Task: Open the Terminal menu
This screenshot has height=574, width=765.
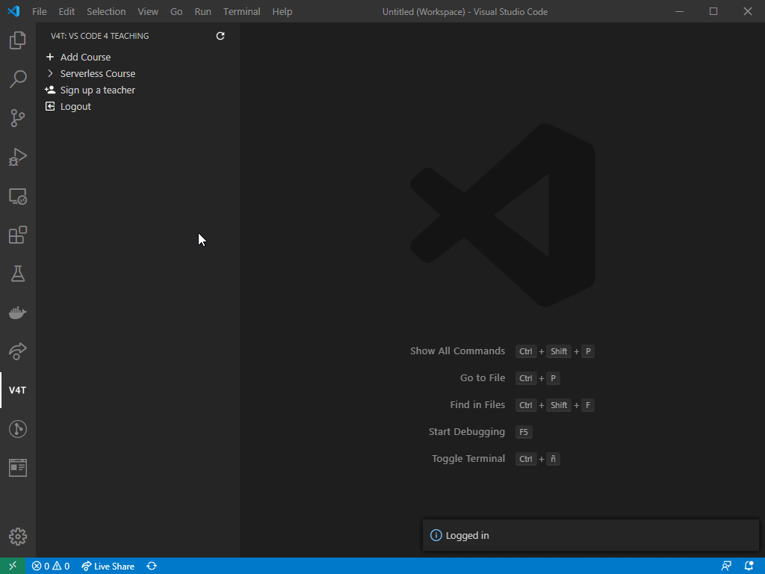Action: click(x=241, y=11)
